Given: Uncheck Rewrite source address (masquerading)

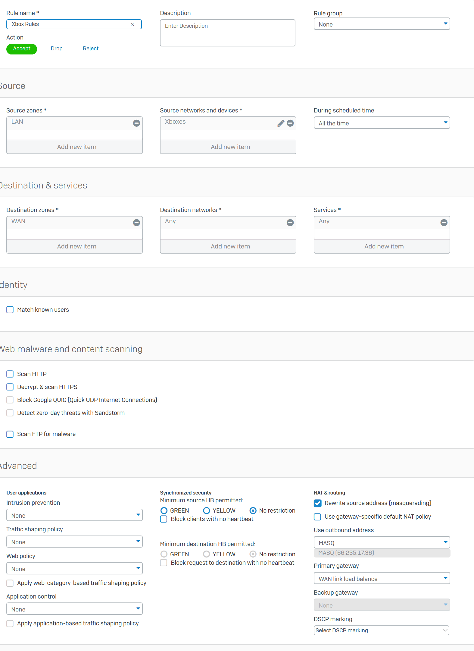Looking at the screenshot, I should (318, 503).
